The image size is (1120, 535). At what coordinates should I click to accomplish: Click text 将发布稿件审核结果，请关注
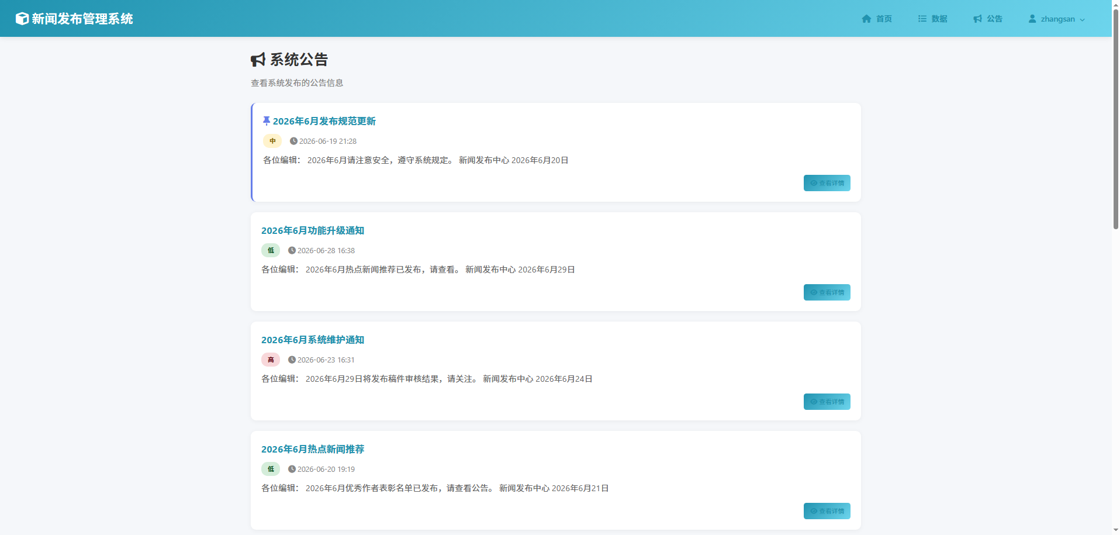coord(417,379)
